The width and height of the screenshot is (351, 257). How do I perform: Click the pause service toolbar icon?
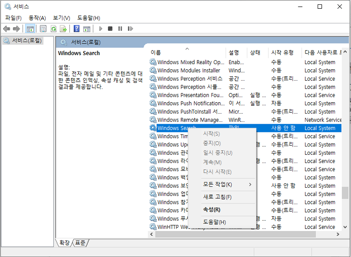pos(120,29)
